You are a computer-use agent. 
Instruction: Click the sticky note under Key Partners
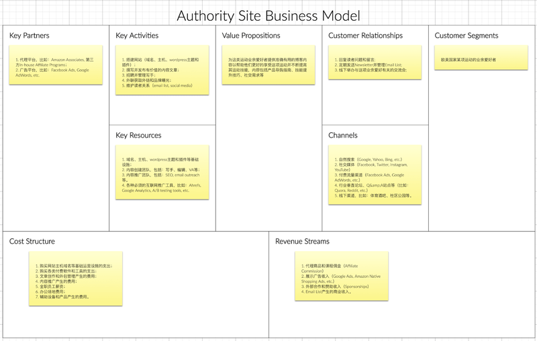[56, 64]
